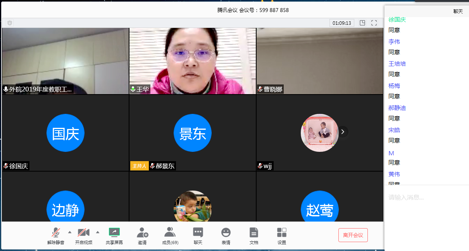Open the Chat (聊天) toolbar icon
Image resolution: width=469 pixels, height=251 pixels.
click(198, 232)
